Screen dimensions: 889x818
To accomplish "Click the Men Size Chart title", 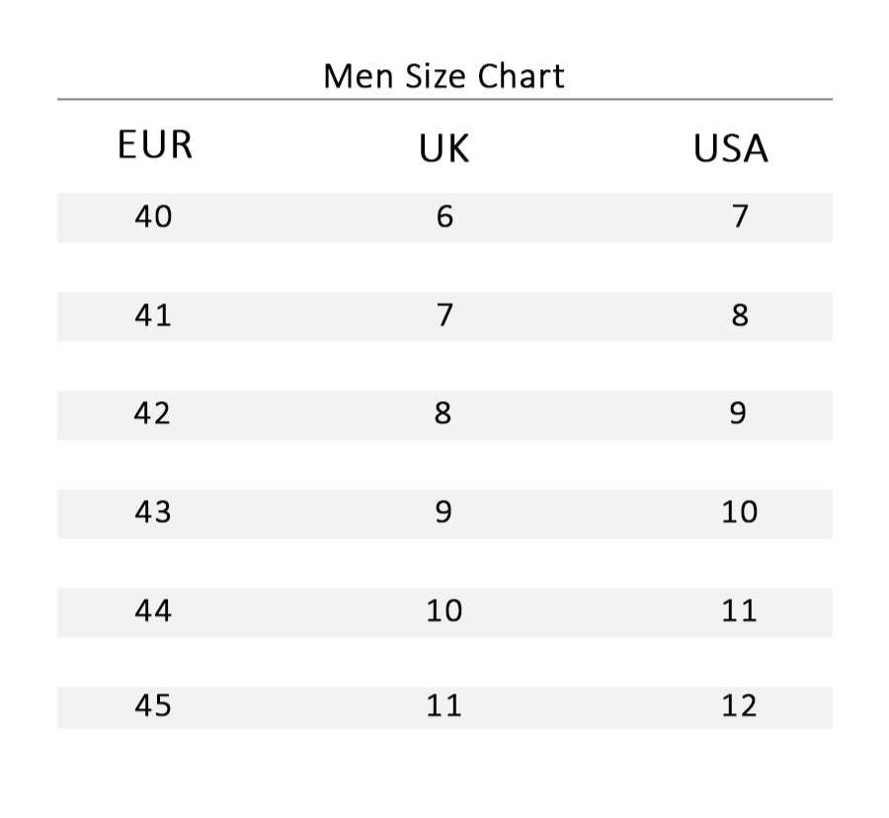I will coord(444,76).
